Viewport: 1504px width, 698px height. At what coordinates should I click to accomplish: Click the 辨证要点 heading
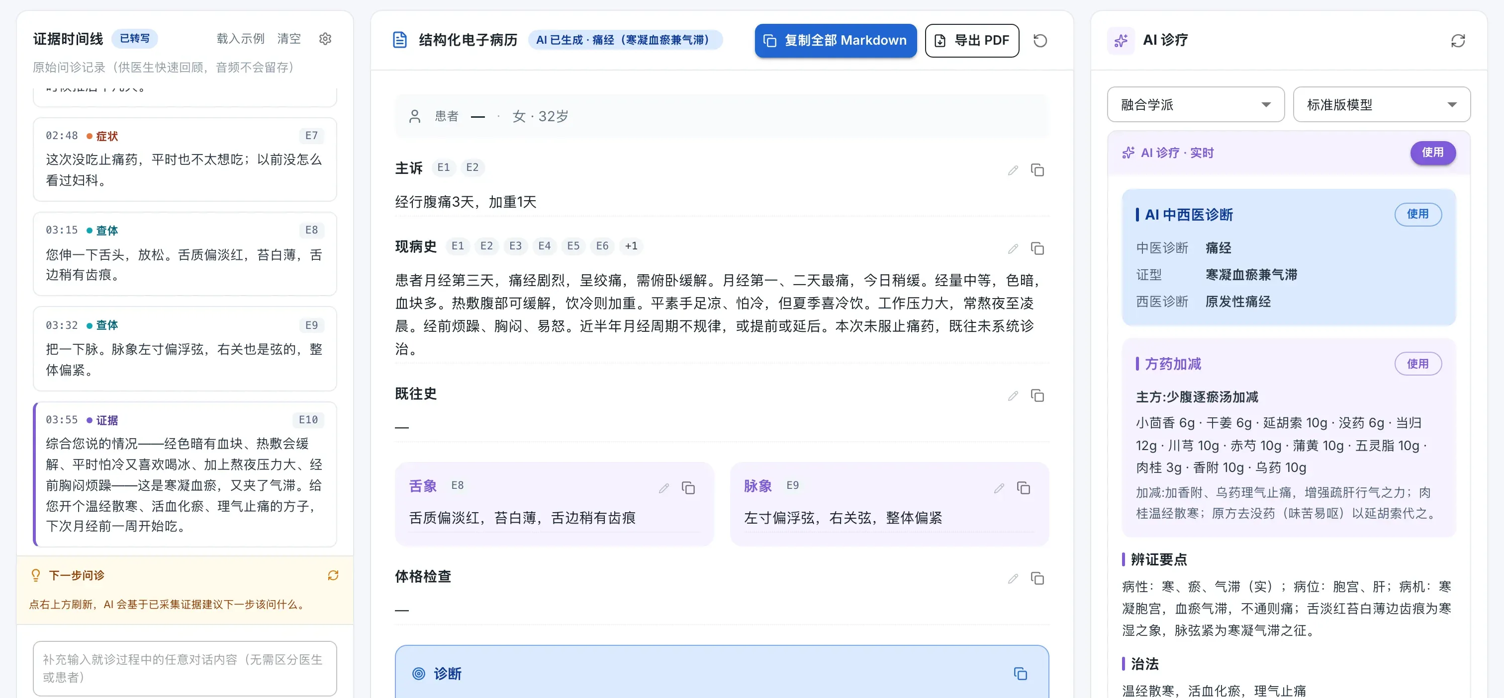point(1158,559)
